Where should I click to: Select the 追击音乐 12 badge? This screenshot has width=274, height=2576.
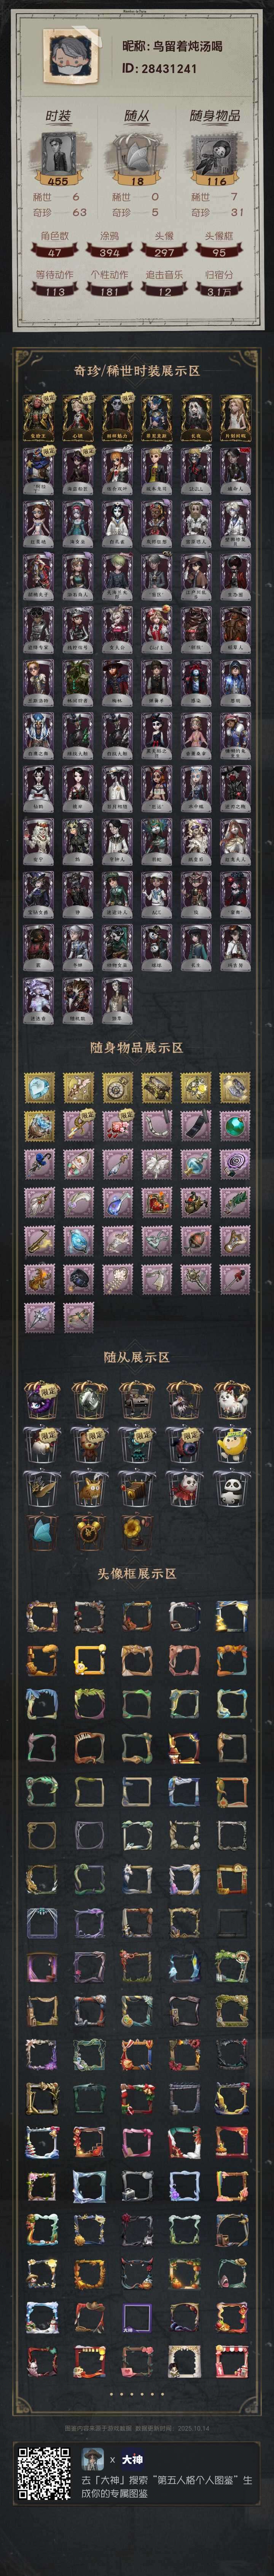pos(164,284)
